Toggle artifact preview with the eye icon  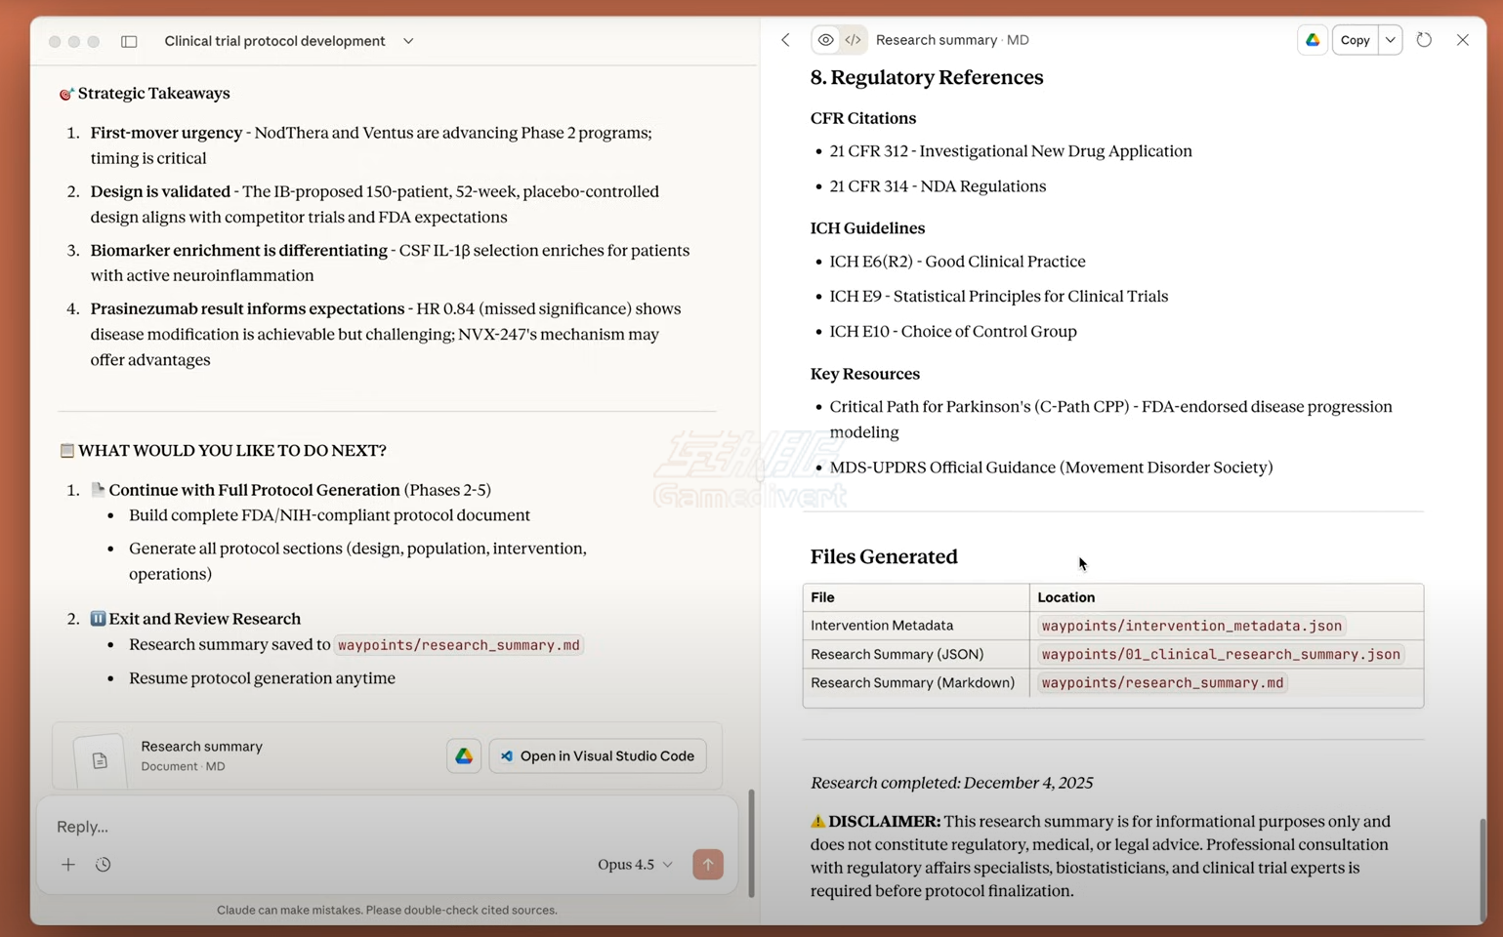(825, 40)
